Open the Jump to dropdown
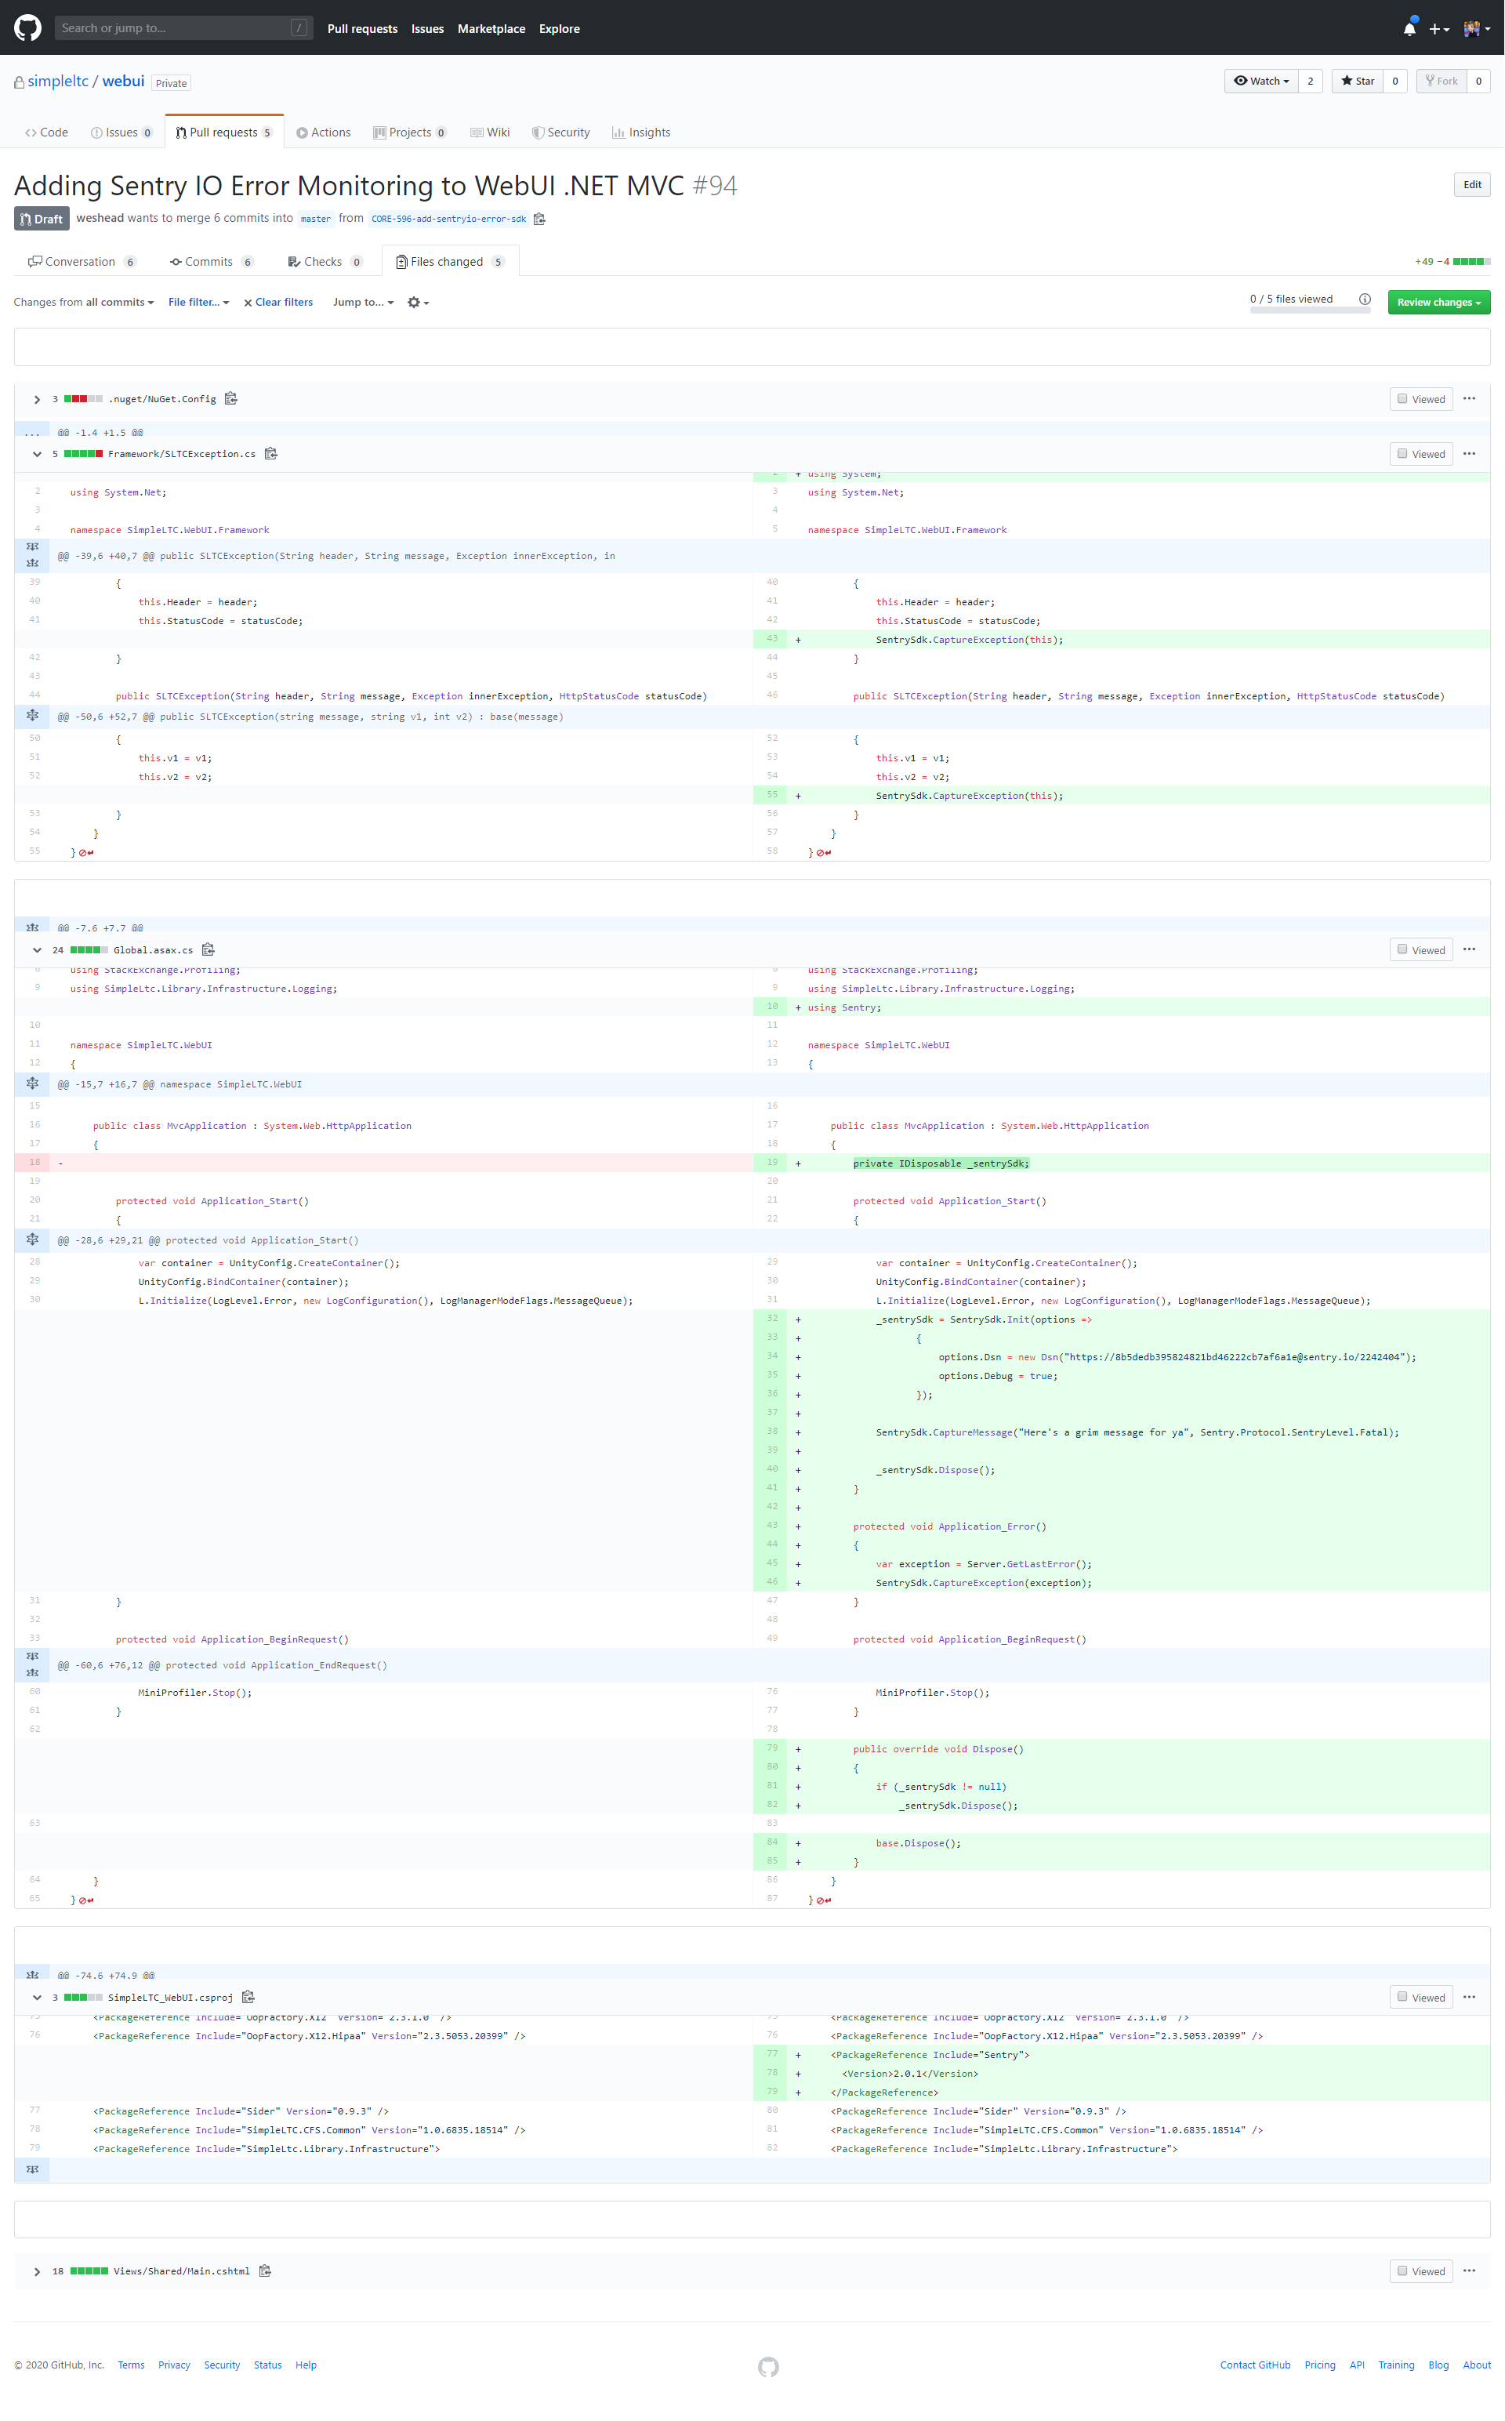The height and width of the screenshot is (2421, 1505). click(361, 302)
